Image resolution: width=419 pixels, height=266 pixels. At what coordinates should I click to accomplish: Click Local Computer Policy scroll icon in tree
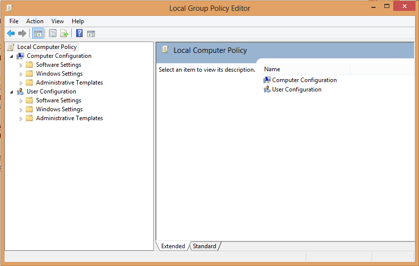tap(11, 47)
